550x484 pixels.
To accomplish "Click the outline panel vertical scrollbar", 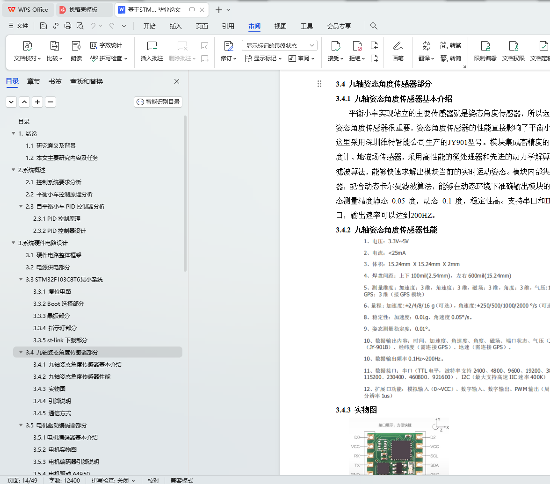I will coord(185,194).
